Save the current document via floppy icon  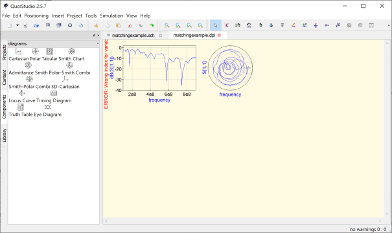point(48,25)
